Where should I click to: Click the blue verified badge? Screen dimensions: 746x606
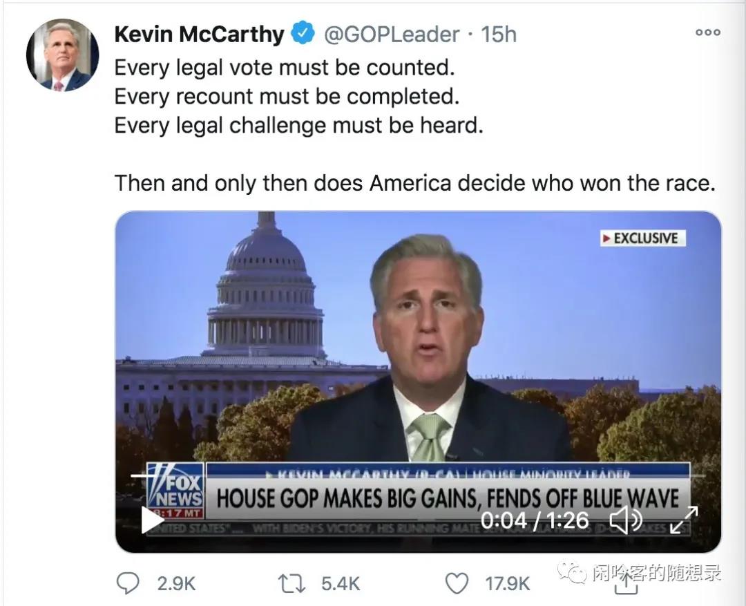tap(302, 33)
